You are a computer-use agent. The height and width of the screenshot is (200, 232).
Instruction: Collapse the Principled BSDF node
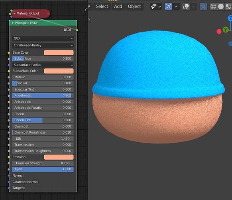point(13,23)
